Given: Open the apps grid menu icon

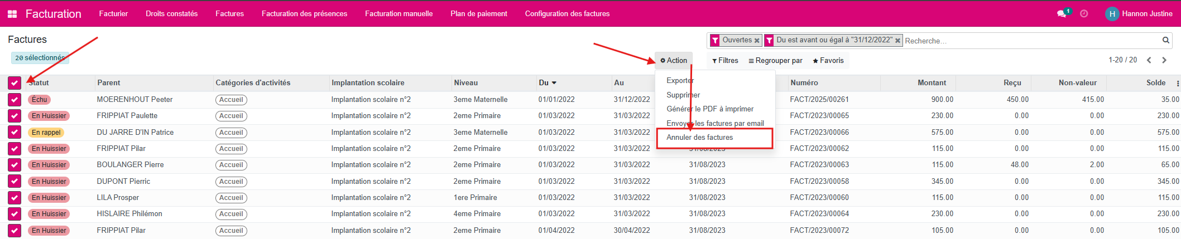Looking at the screenshot, I should [x=12, y=14].
